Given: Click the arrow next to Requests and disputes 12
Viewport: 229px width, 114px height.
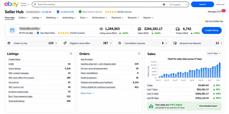Looking at the screenshot, I should [x=221, y=43].
